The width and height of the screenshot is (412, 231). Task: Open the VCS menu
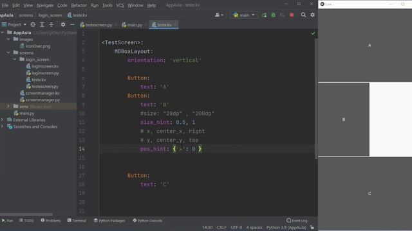pos(120,5)
